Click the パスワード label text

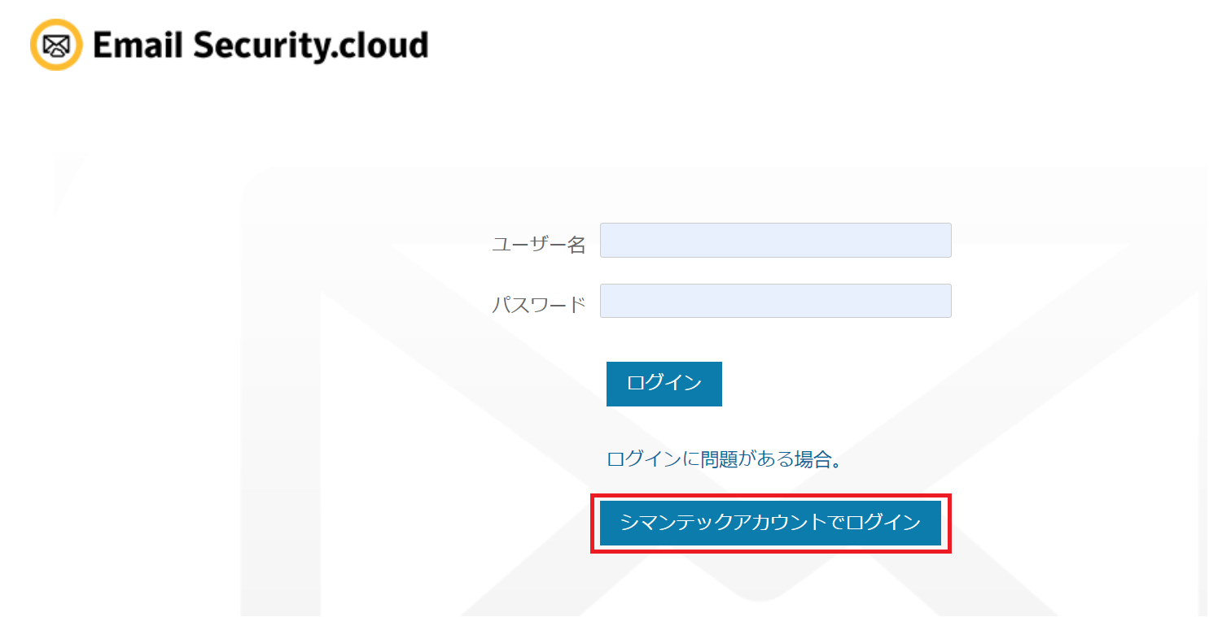[538, 305]
